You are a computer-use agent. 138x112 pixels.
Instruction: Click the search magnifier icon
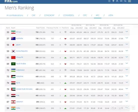click(125, 1)
